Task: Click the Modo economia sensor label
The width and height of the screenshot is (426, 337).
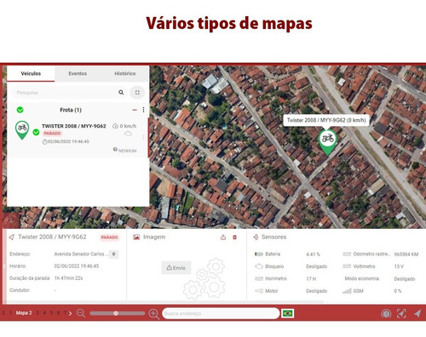Action: [x=361, y=278]
